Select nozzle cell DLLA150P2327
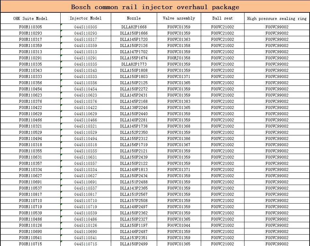Screen dimensions: 310x246 point(134,219)
